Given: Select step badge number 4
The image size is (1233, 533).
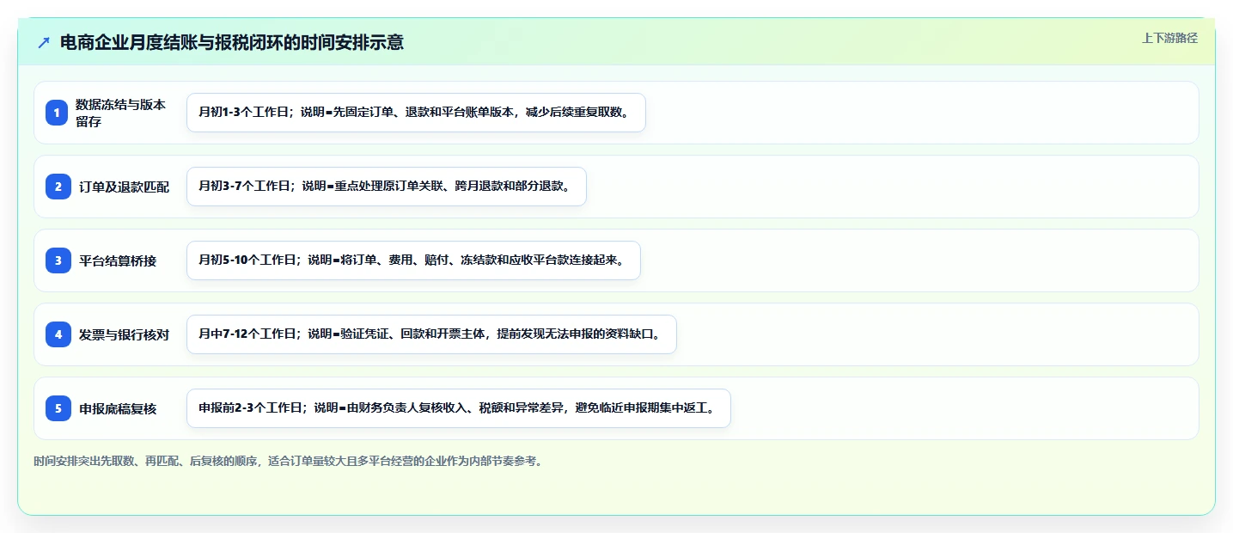Looking at the screenshot, I should 58,334.
